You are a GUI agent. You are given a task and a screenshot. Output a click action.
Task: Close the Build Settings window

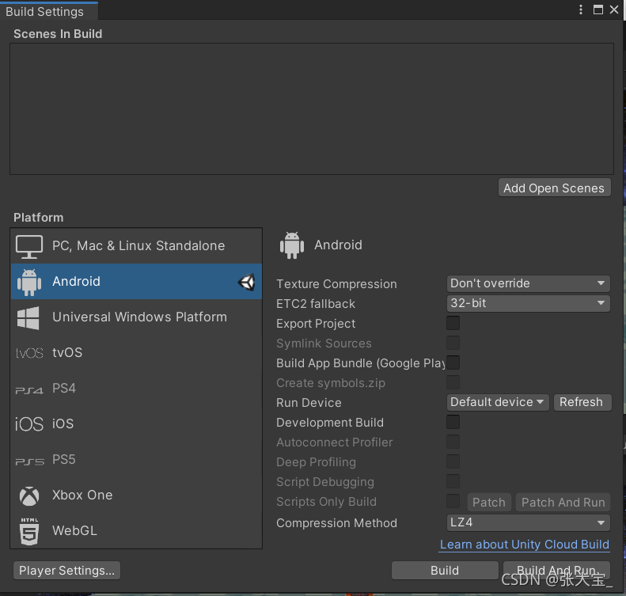pyautogui.click(x=614, y=9)
